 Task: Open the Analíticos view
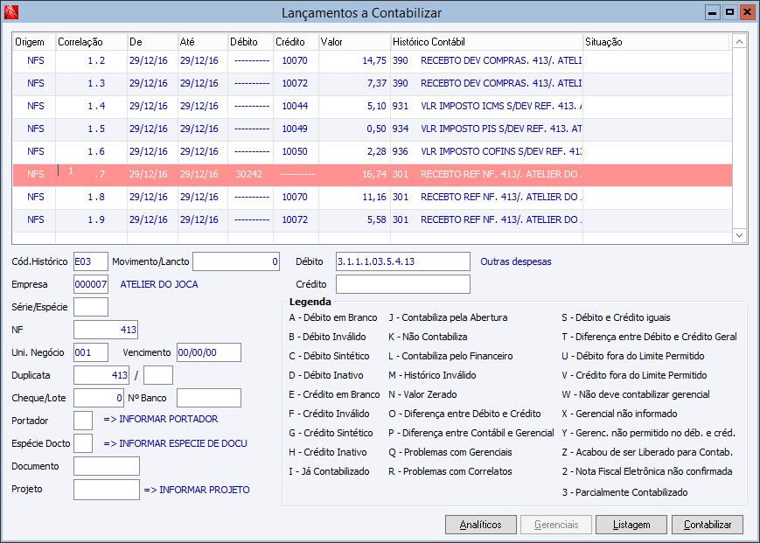pos(480,525)
